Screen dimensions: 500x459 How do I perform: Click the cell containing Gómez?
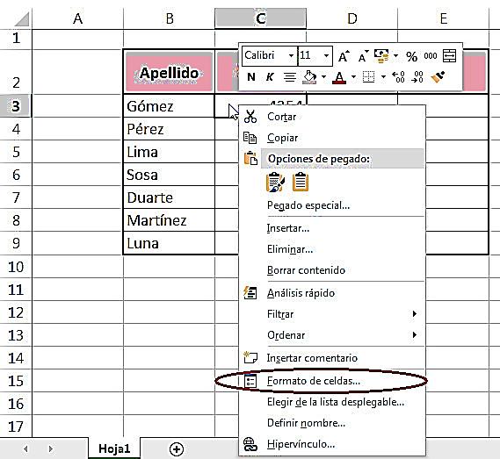point(169,105)
